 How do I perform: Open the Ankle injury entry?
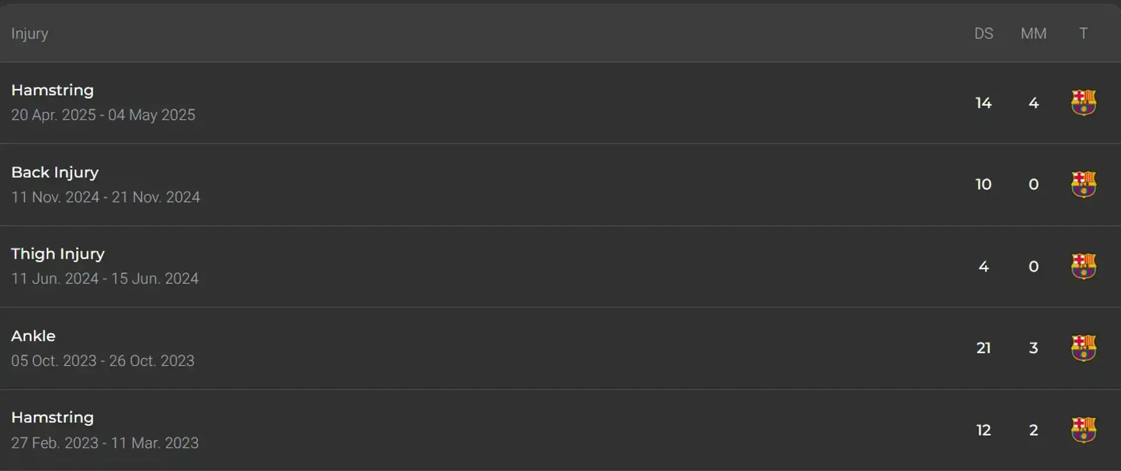pyautogui.click(x=33, y=336)
